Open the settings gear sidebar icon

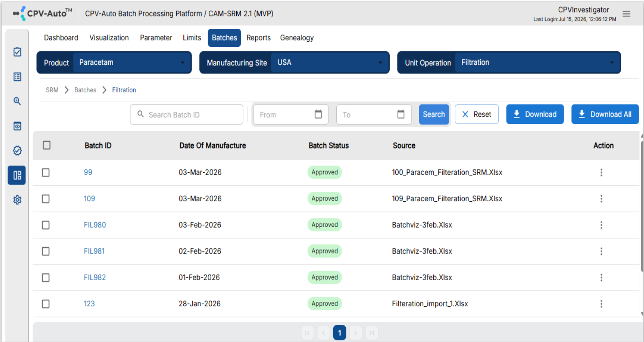(x=17, y=200)
